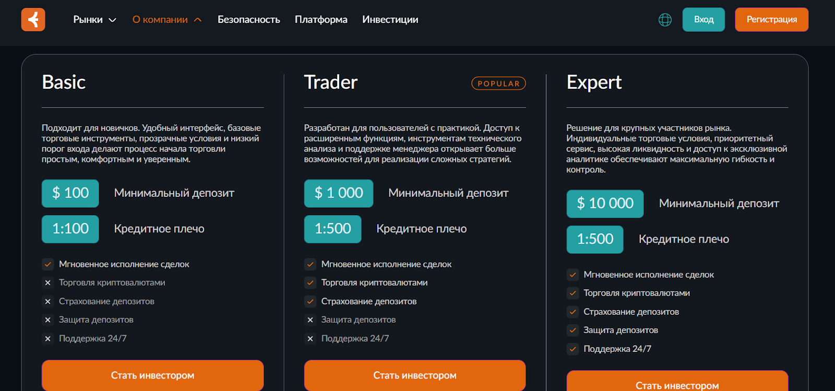Click the chevron next to Рынки
Image resolution: width=835 pixels, height=391 pixels.
click(x=112, y=20)
